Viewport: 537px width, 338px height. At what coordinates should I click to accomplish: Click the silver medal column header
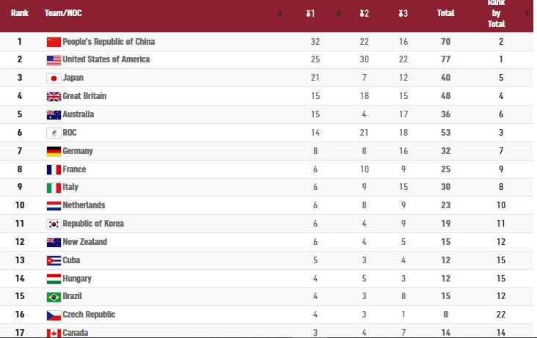pyautogui.click(x=364, y=13)
